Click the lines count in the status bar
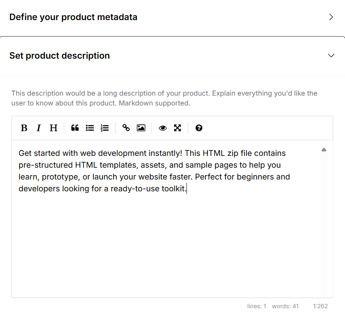The image size is (345, 322). click(257, 306)
